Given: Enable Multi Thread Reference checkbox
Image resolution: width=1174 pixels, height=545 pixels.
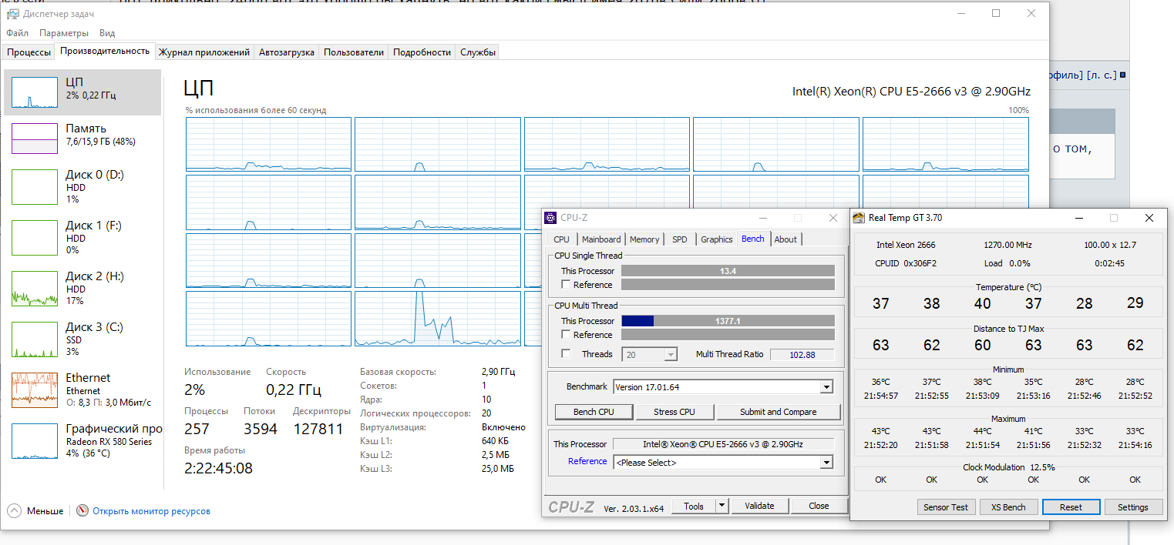Looking at the screenshot, I should coord(566,335).
